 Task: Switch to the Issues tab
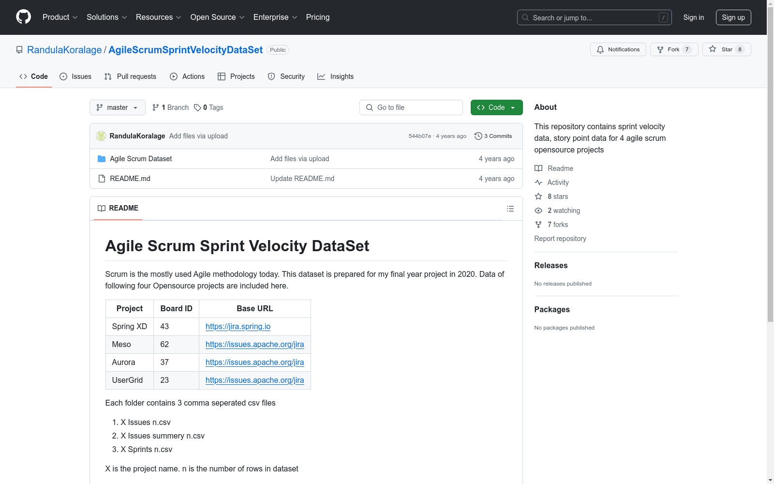[75, 76]
